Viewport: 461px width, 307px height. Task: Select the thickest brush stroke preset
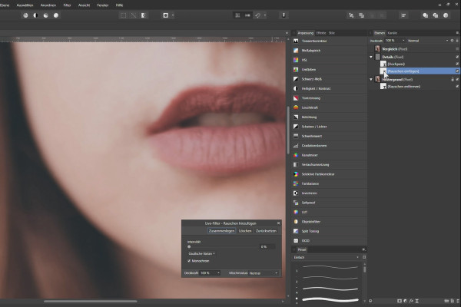tap(330, 299)
